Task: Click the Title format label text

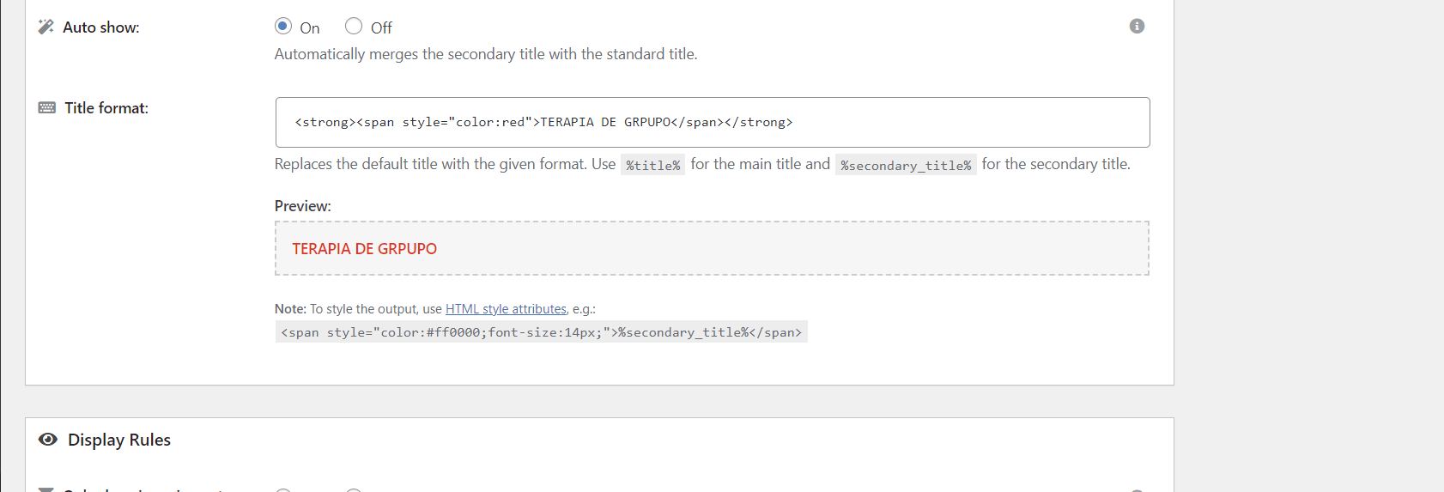Action: pos(106,108)
